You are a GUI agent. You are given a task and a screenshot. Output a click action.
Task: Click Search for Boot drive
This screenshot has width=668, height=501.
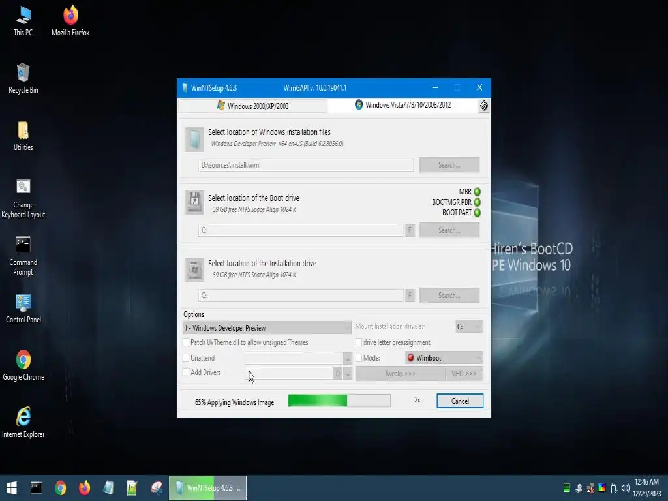pos(449,230)
